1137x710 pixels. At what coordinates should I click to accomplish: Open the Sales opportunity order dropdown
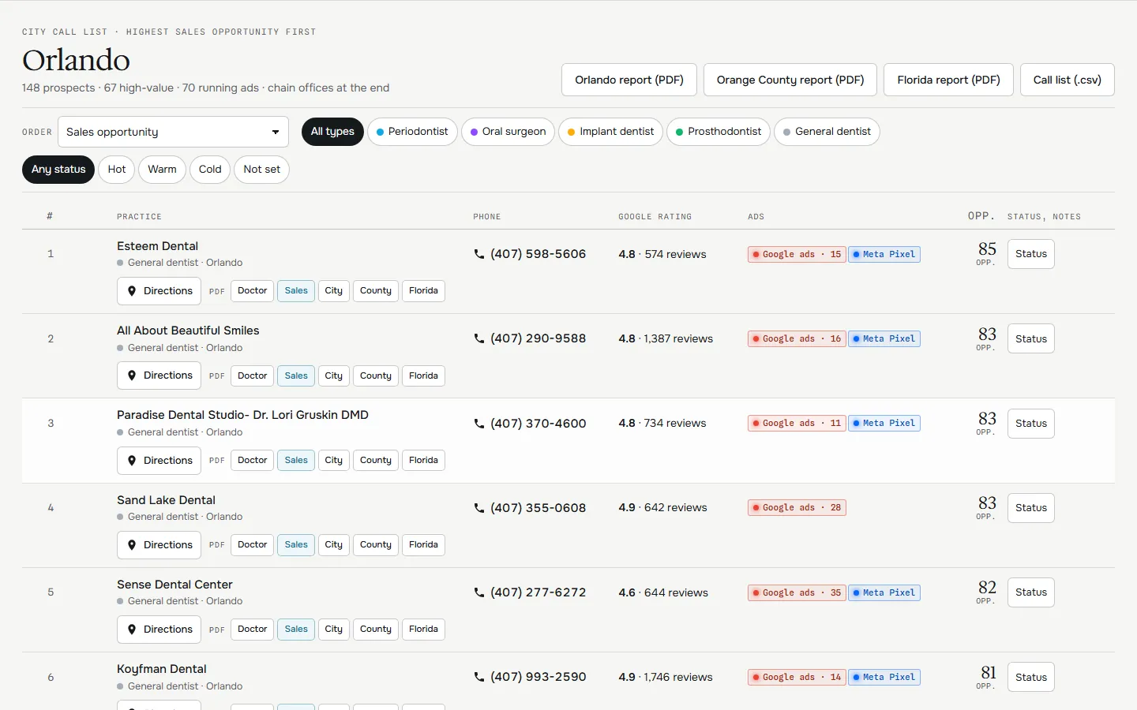click(x=173, y=132)
